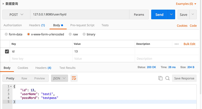Collapse JSON fold arrow at line 1
Viewport: 202px width, 109px height.
click(x=11, y=86)
